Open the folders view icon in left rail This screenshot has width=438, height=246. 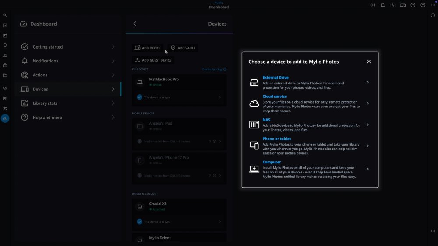point(5,76)
